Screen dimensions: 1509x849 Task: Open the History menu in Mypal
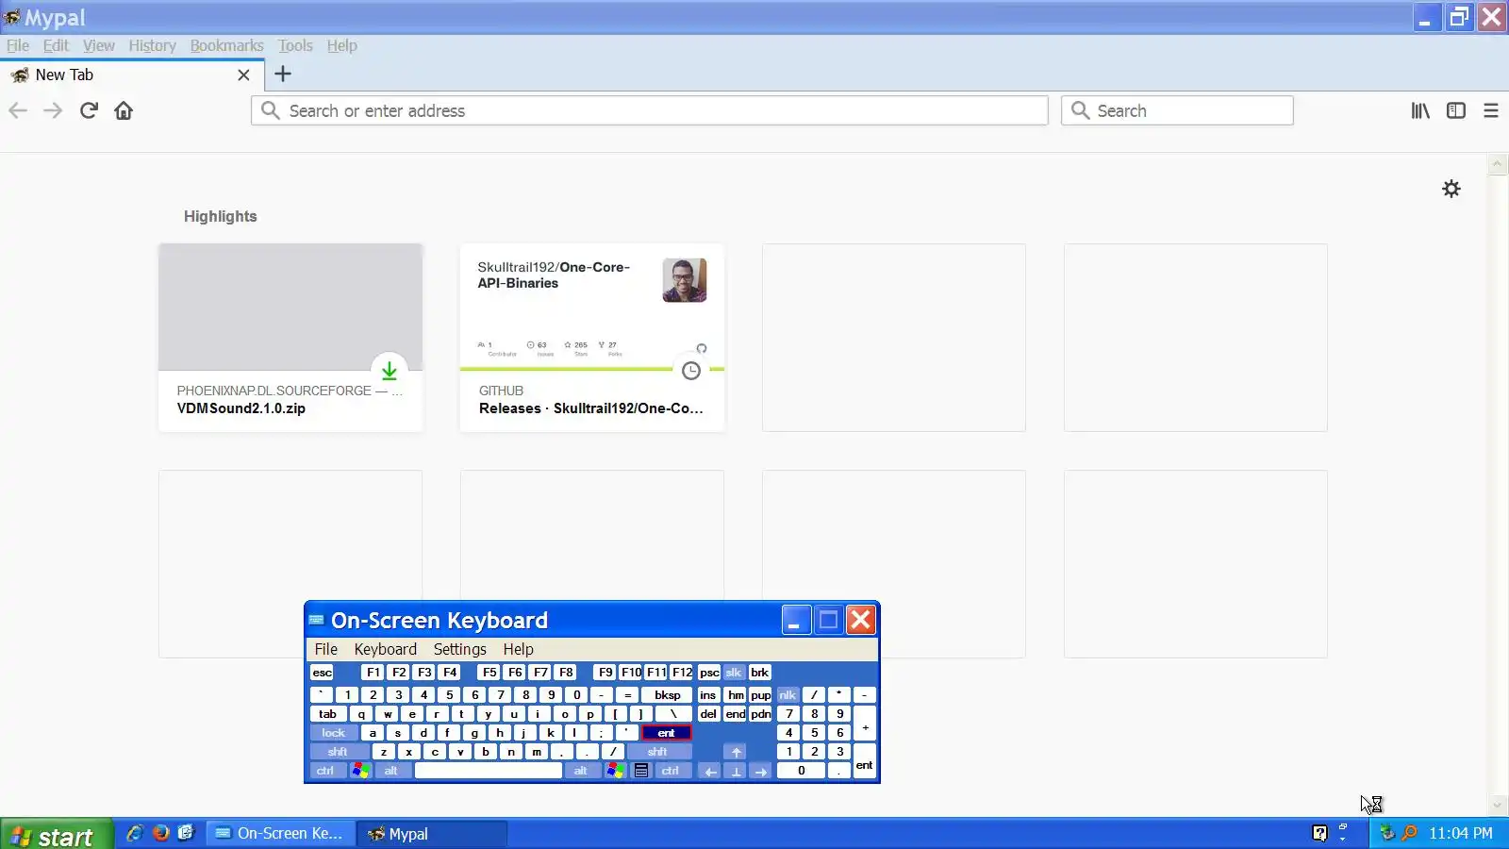tap(152, 45)
